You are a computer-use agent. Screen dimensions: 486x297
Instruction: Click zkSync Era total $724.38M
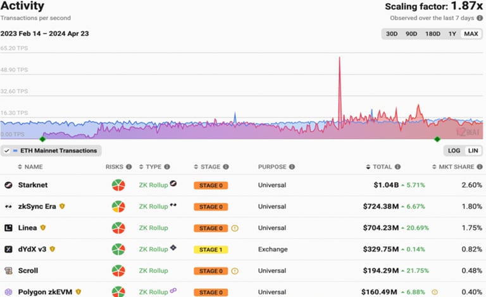point(380,207)
